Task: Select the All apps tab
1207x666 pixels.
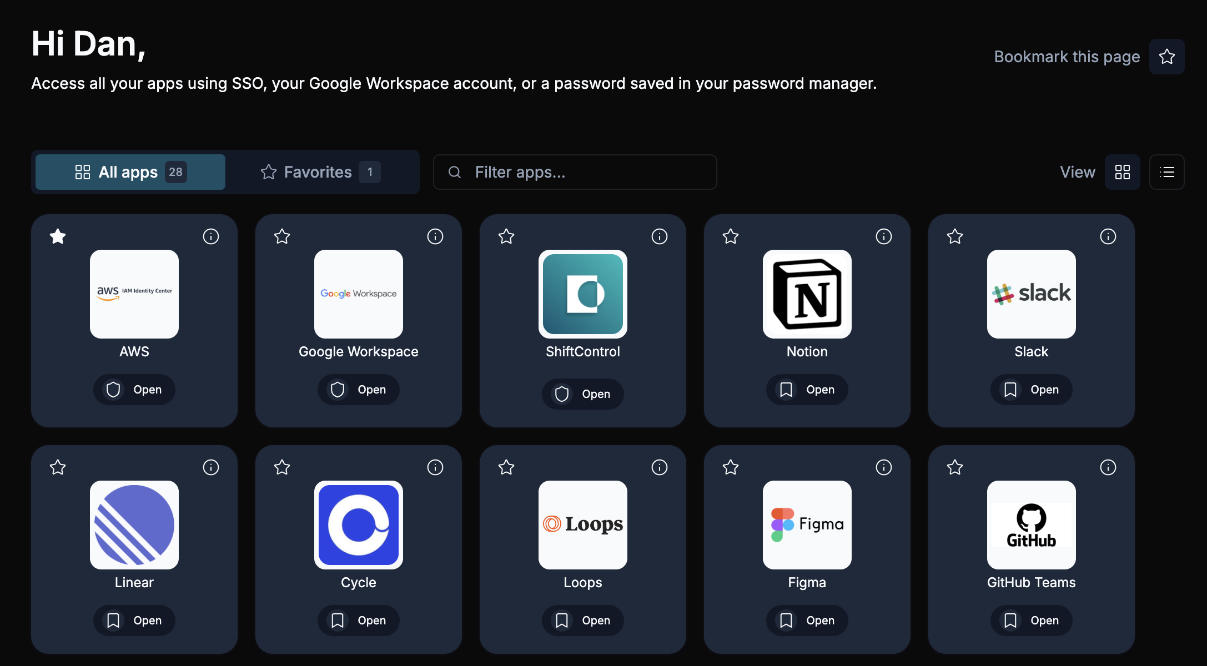Action: tap(130, 172)
